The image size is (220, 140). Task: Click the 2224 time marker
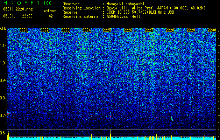86,30
